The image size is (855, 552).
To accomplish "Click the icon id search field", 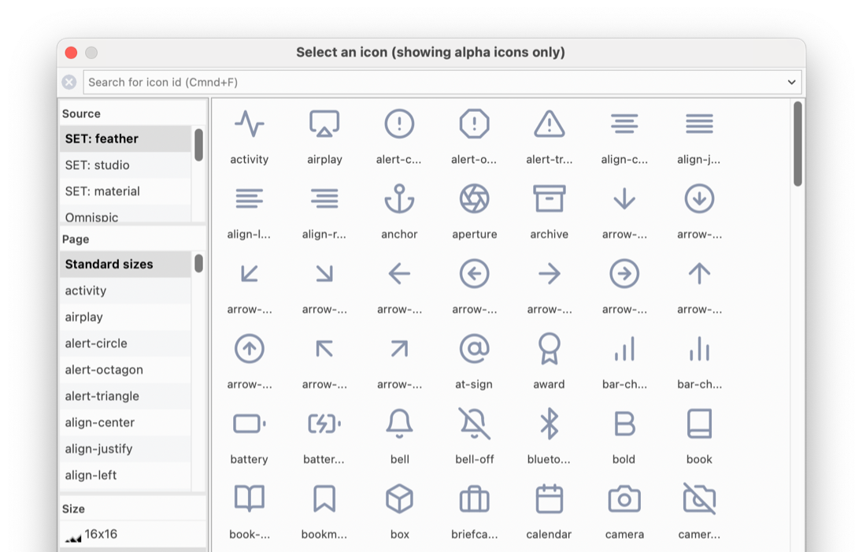I will (x=433, y=82).
